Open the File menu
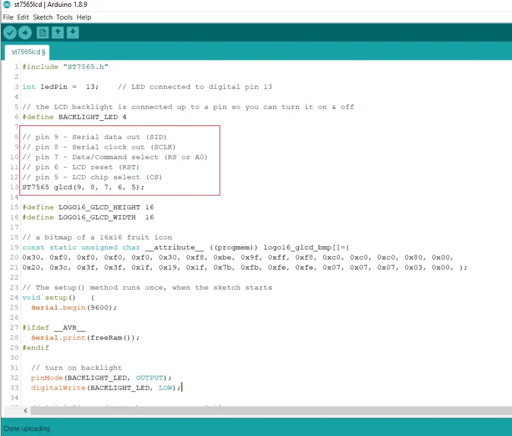 pos(8,17)
